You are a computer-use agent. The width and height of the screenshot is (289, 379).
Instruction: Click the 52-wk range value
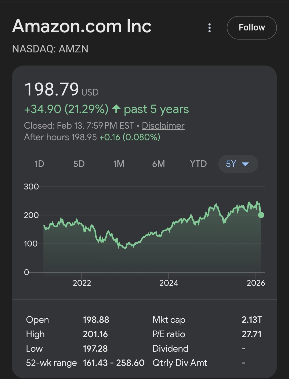(x=114, y=363)
